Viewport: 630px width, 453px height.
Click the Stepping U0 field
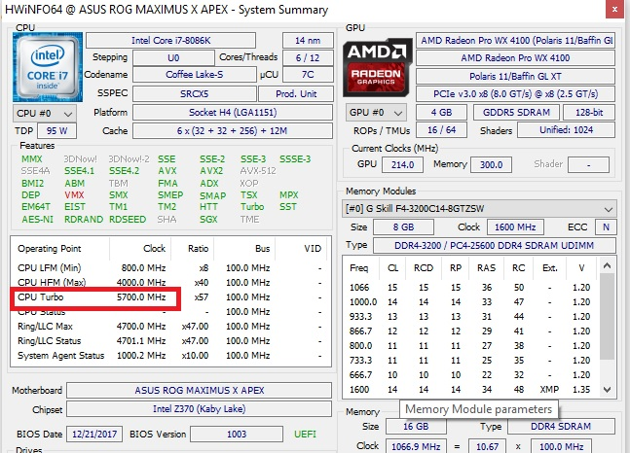tap(173, 57)
